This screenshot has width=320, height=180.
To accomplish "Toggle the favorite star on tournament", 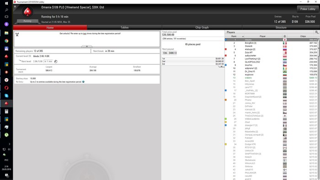I will click(15, 6).
